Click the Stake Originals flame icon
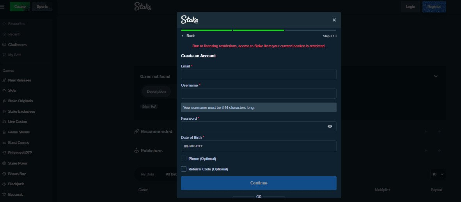The height and width of the screenshot is (202, 461). [4, 101]
